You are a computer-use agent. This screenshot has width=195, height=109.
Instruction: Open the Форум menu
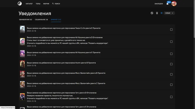click(46, 4)
